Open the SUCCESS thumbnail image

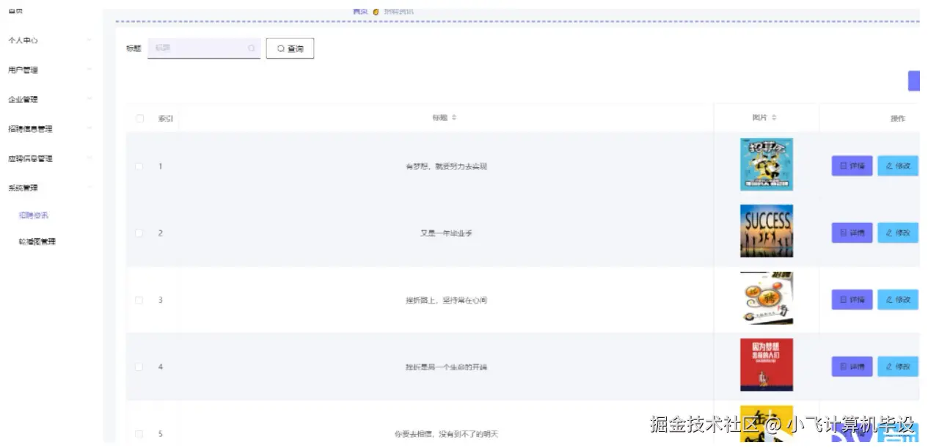767,231
